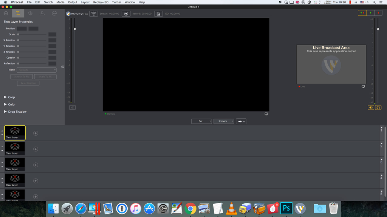Click the Stream wifi icon
Screen dimensions: 387x217
[x=94, y=14]
